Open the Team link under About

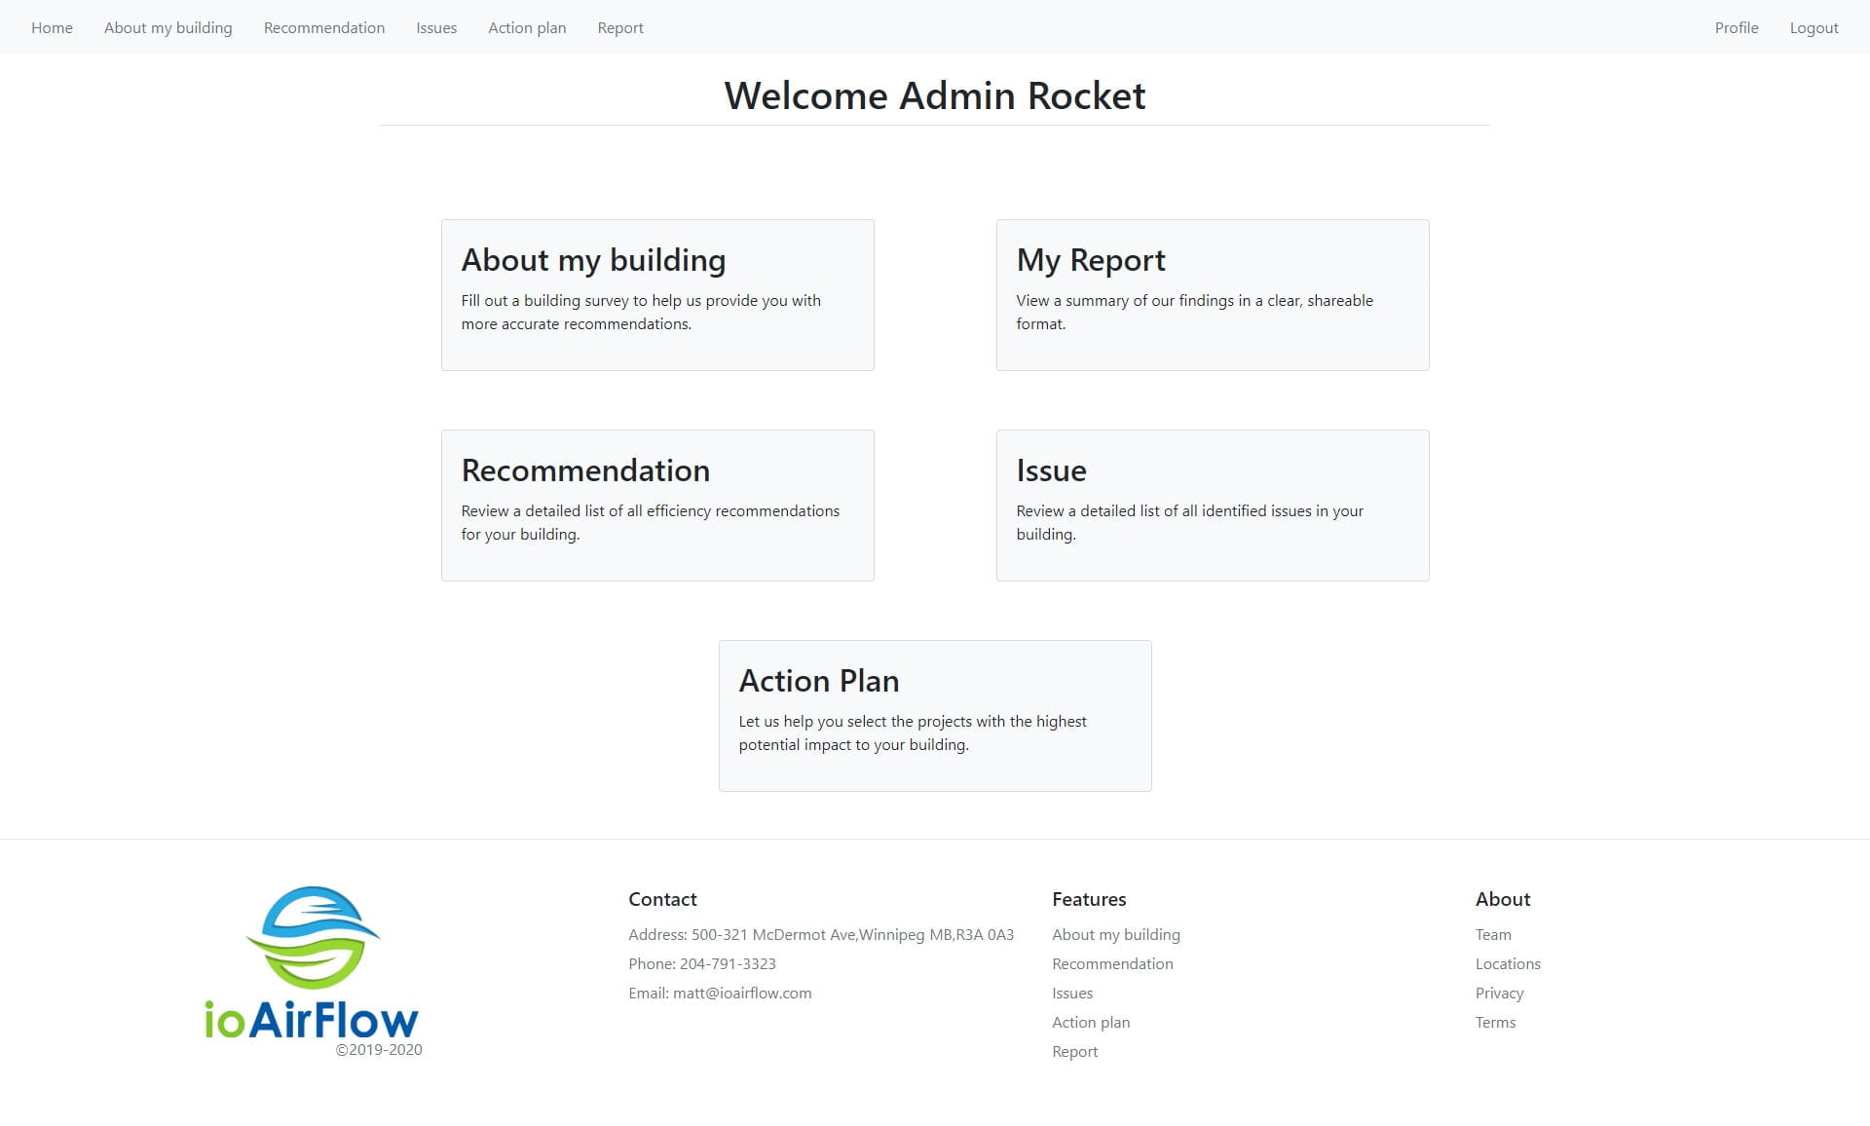click(1493, 934)
